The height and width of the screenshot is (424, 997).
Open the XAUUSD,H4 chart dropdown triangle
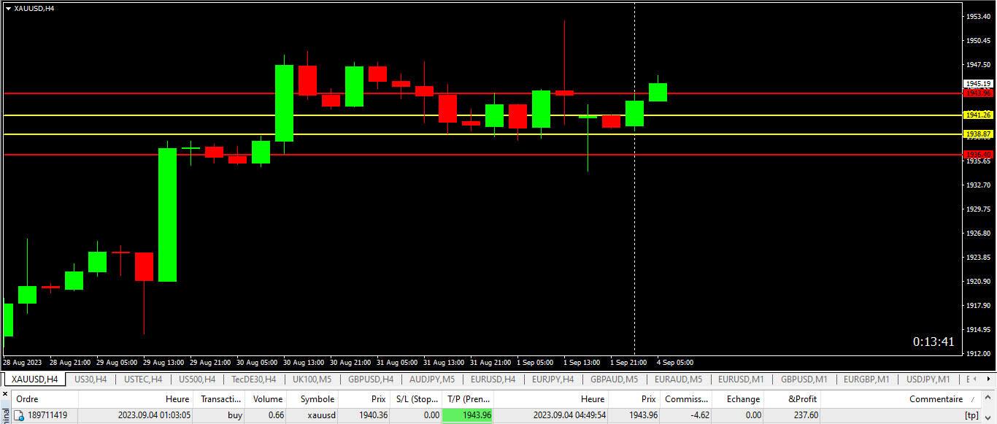(8, 8)
